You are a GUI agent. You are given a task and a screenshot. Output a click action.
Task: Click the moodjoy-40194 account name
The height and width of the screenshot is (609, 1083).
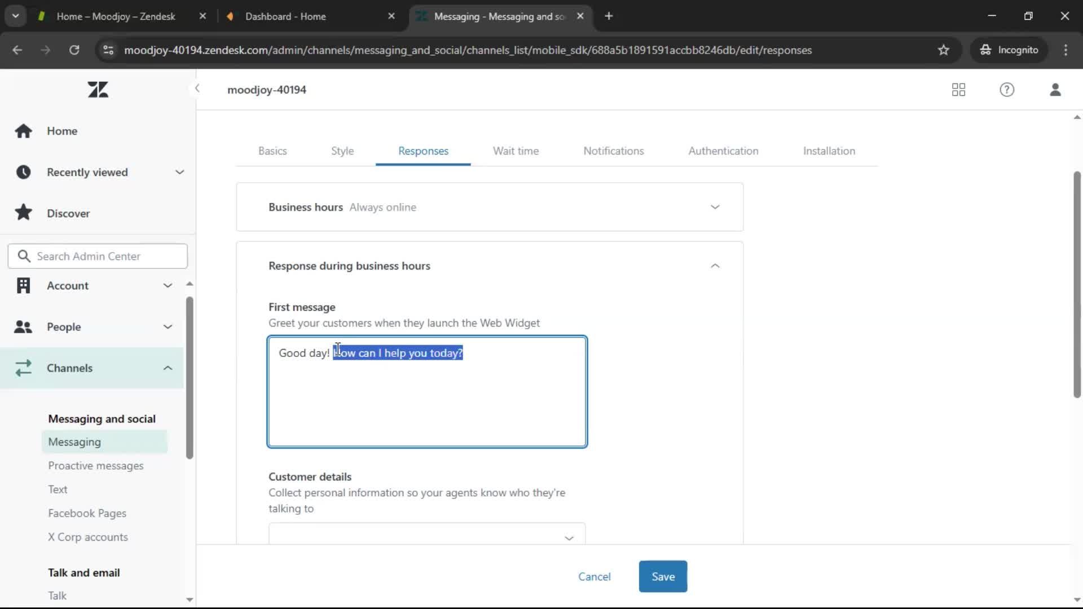click(266, 90)
